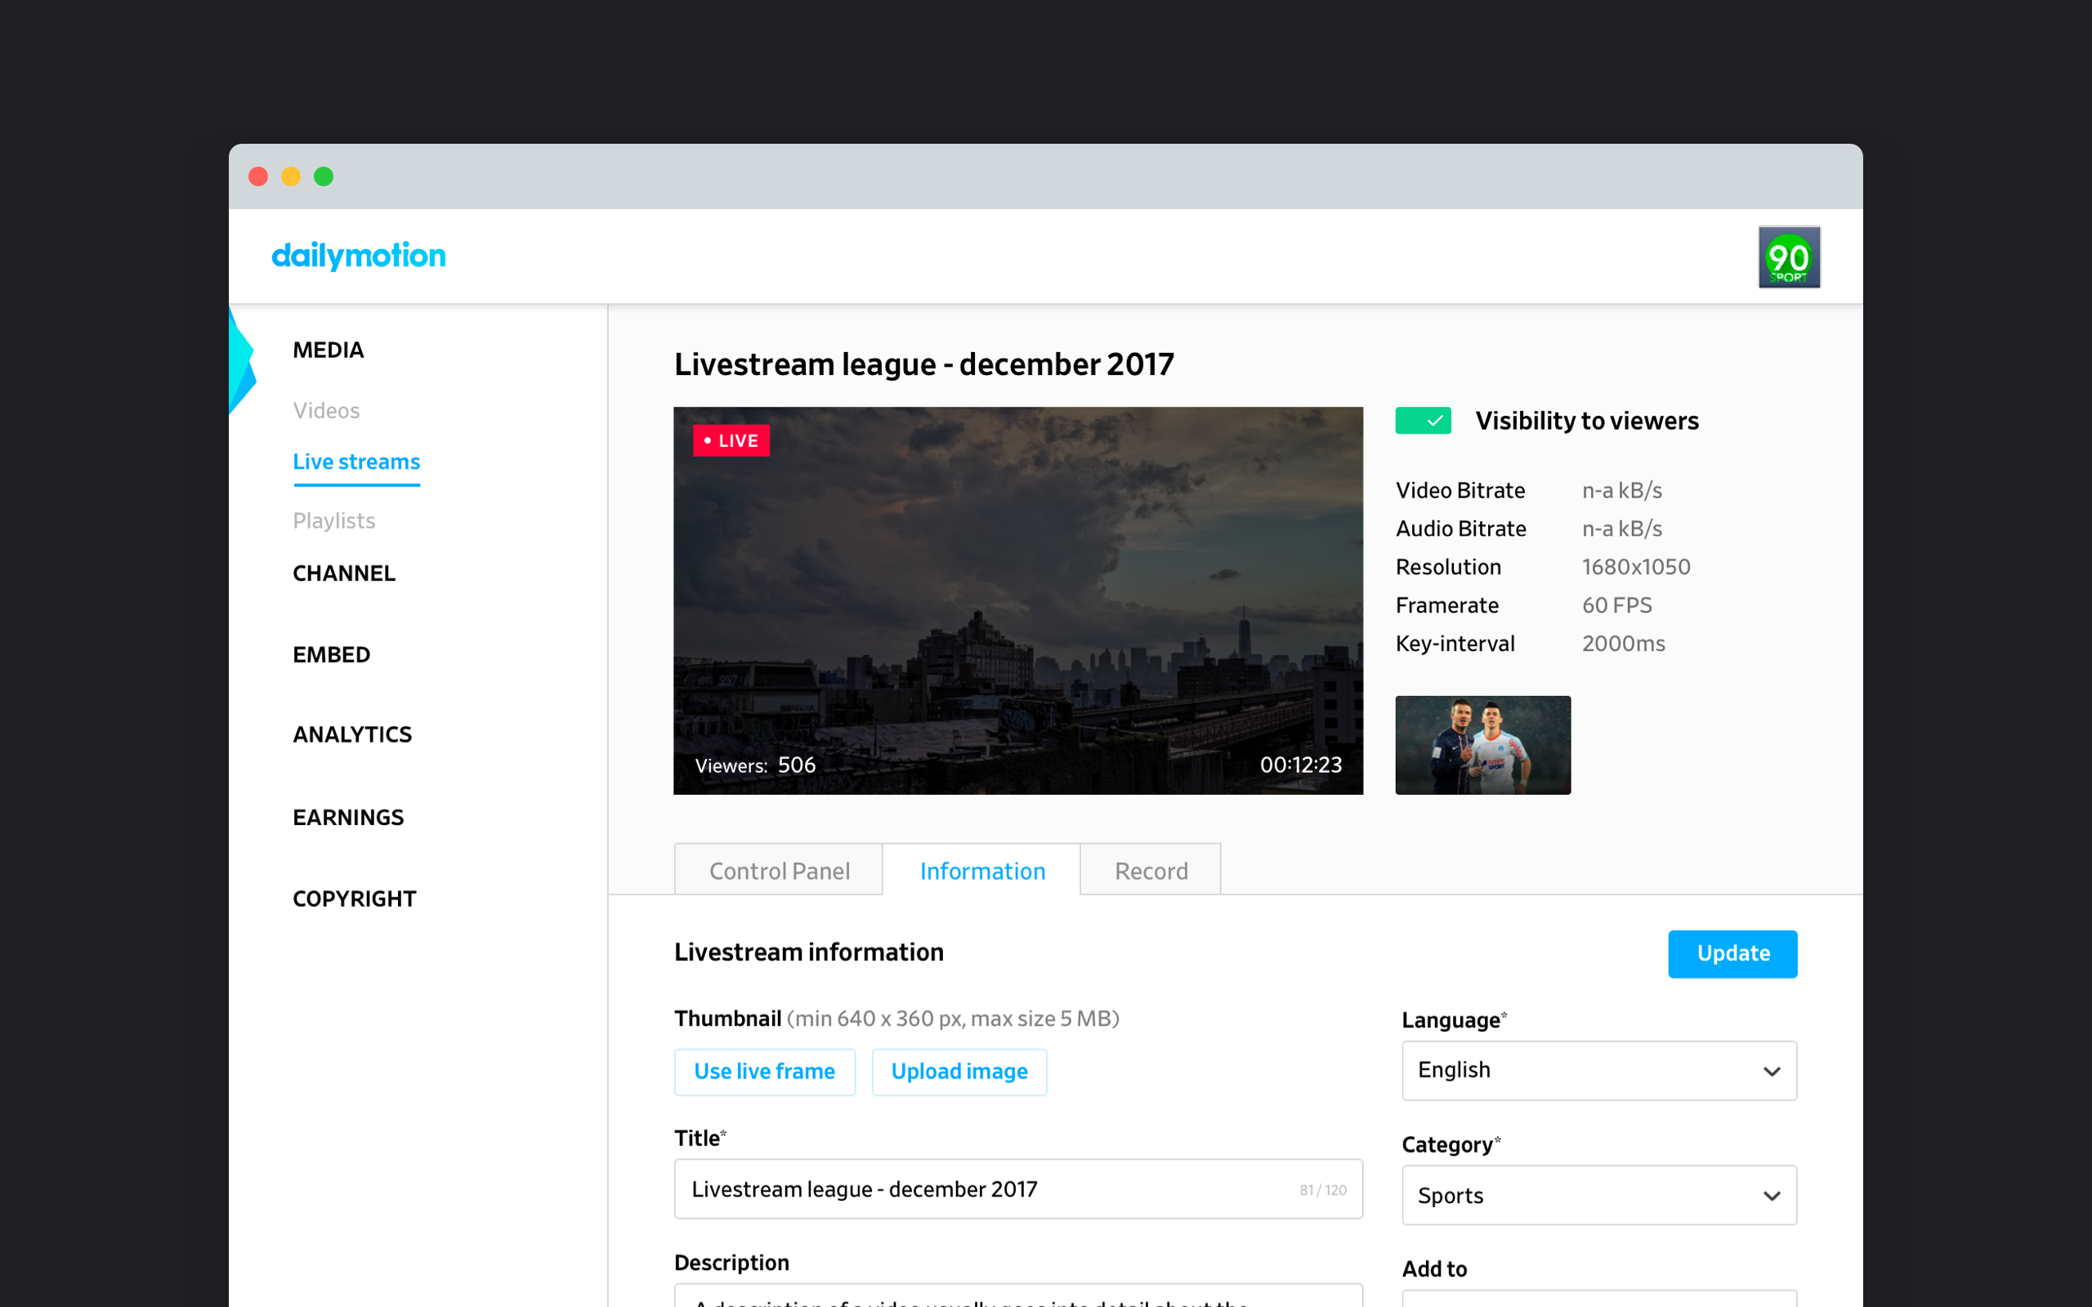Image resolution: width=2092 pixels, height=1307 pixels.
Task: Toggle Visibility to viewers switch
Action: [1423, 421]
